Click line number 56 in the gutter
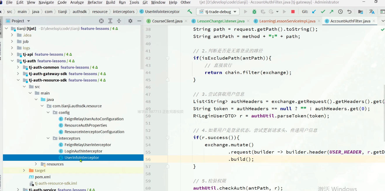This screenshot has height=191, width=385. click(x=148, y=159)
